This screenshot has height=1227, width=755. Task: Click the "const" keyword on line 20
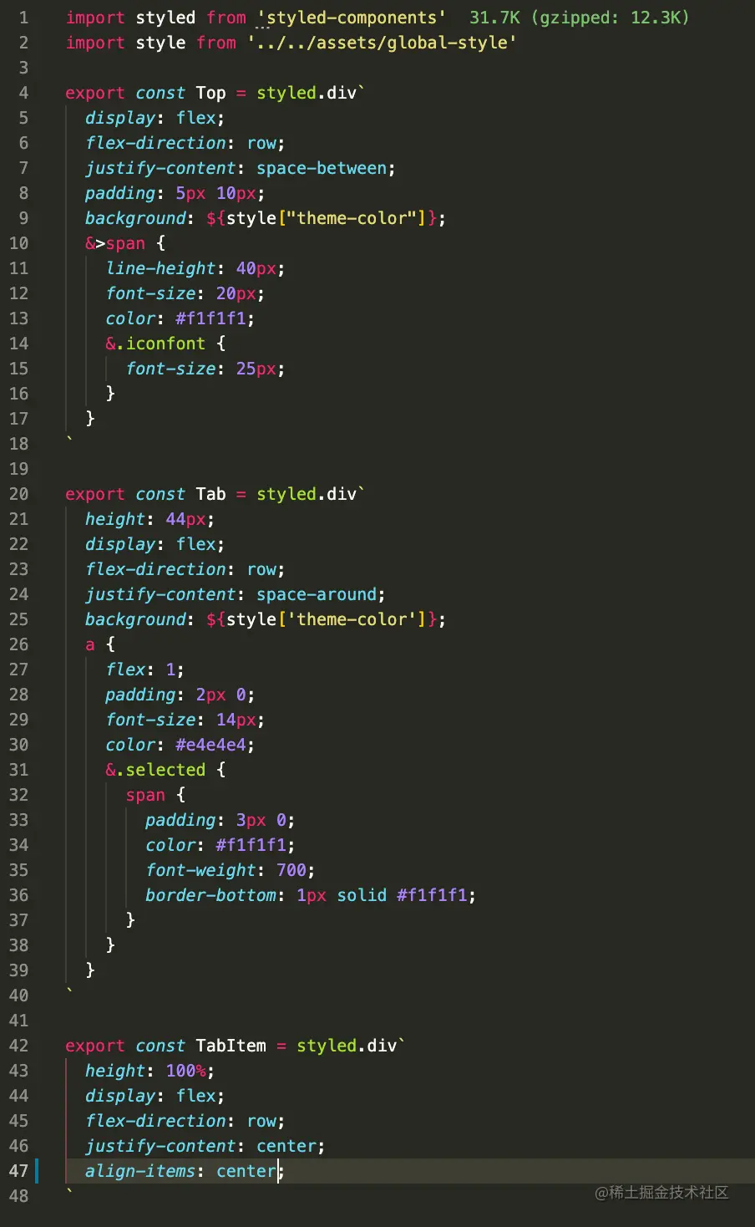tap(160, 494)
